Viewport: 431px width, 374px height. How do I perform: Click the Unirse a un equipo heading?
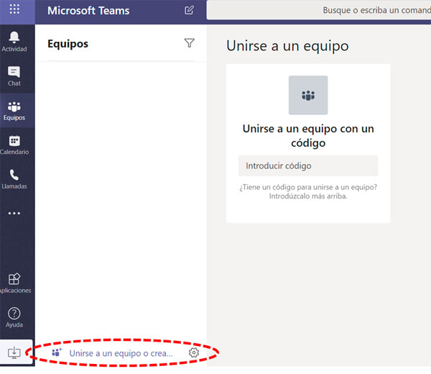tap(287, 46)
